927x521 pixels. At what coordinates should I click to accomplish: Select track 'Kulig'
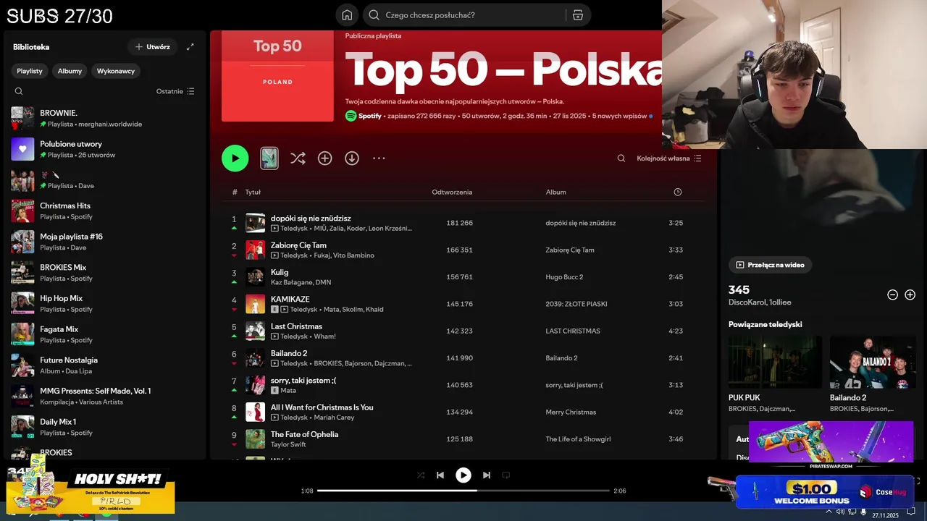pos(280,272)
